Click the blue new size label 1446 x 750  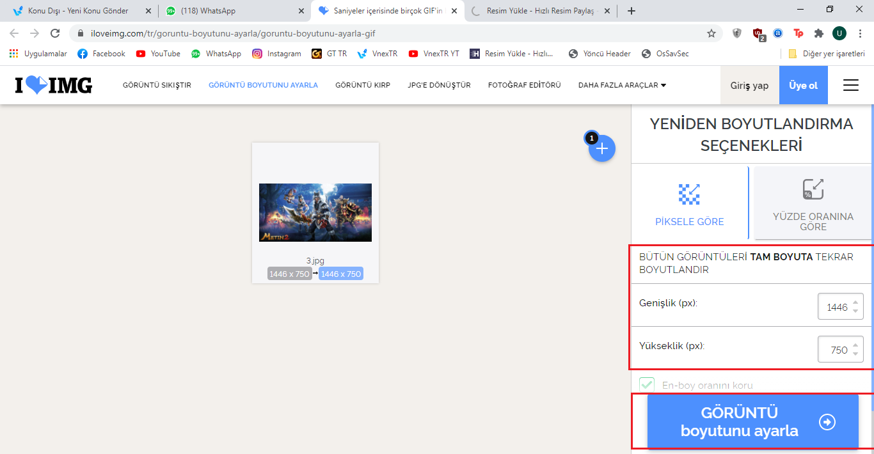click(x=341, y=274)
